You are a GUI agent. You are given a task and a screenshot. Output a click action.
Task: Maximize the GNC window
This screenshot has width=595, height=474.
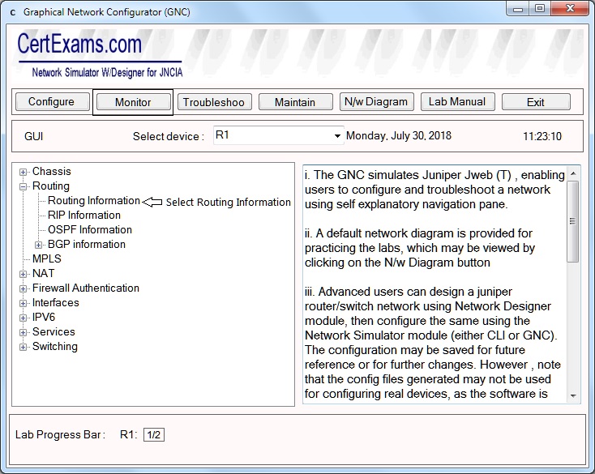[x=540, y=9]
